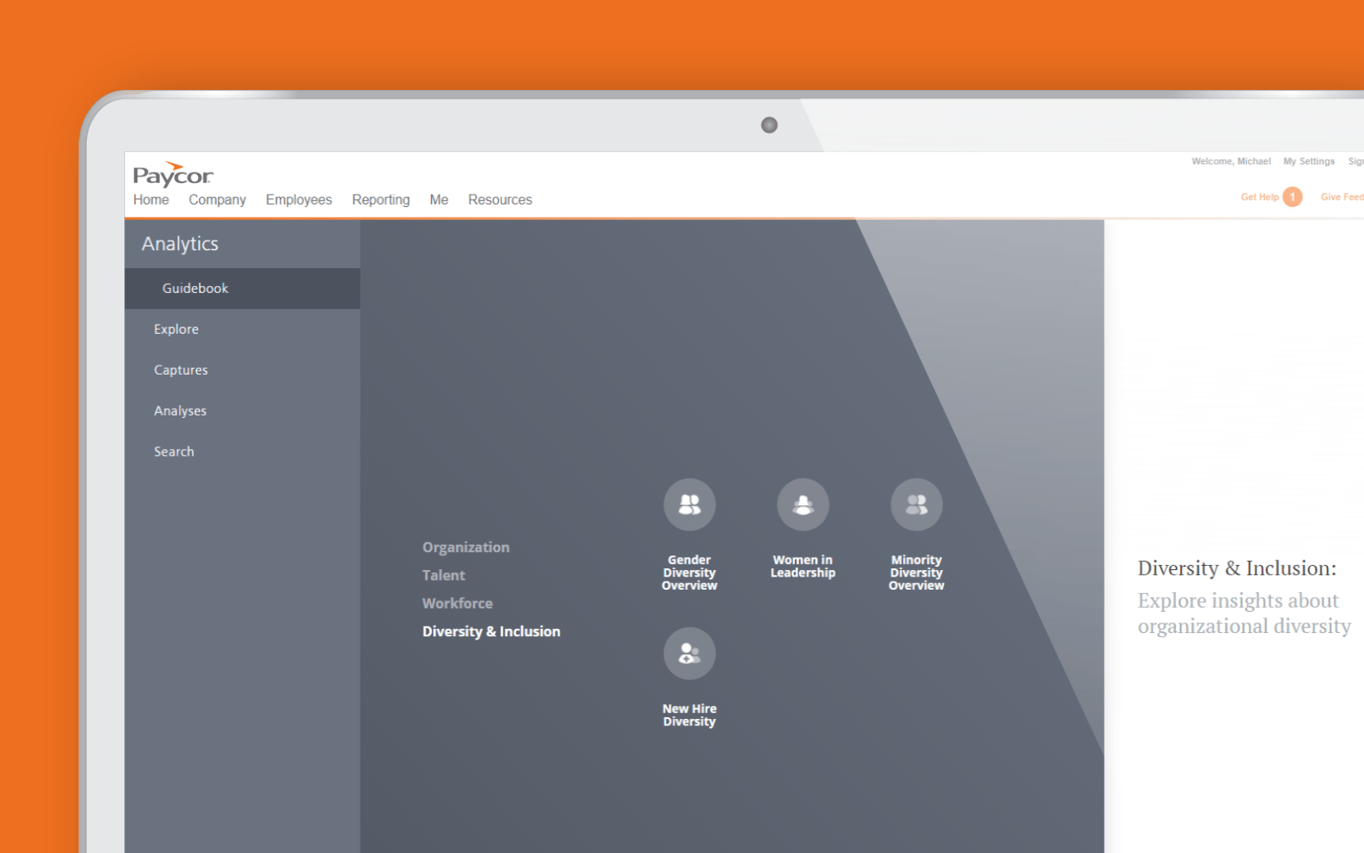The height and width of the screenshot is (853, 1364).
Task: Click the Women in Leadership label
Action: [x=803, y=567]
